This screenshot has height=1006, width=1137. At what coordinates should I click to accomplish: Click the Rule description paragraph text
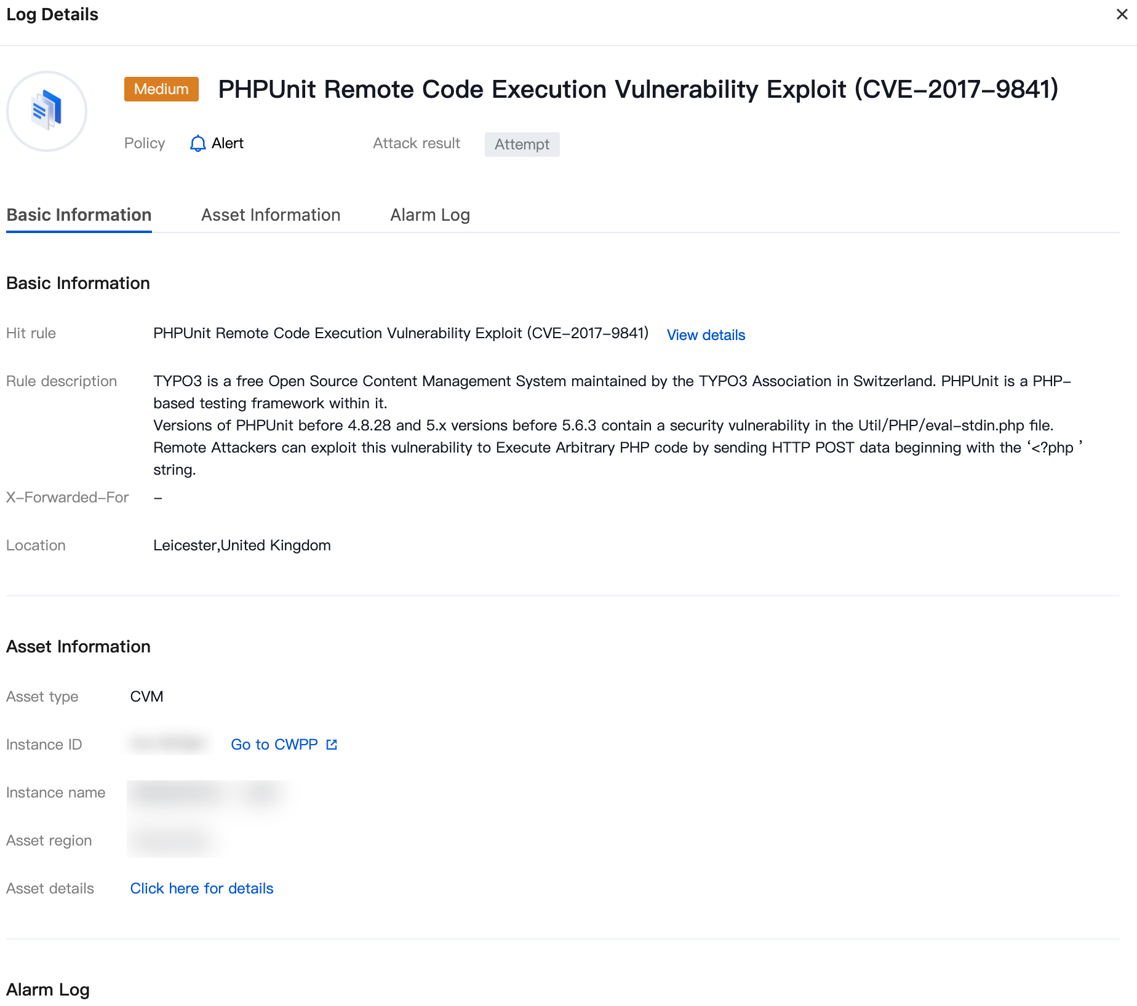click(x=612, y=425)
